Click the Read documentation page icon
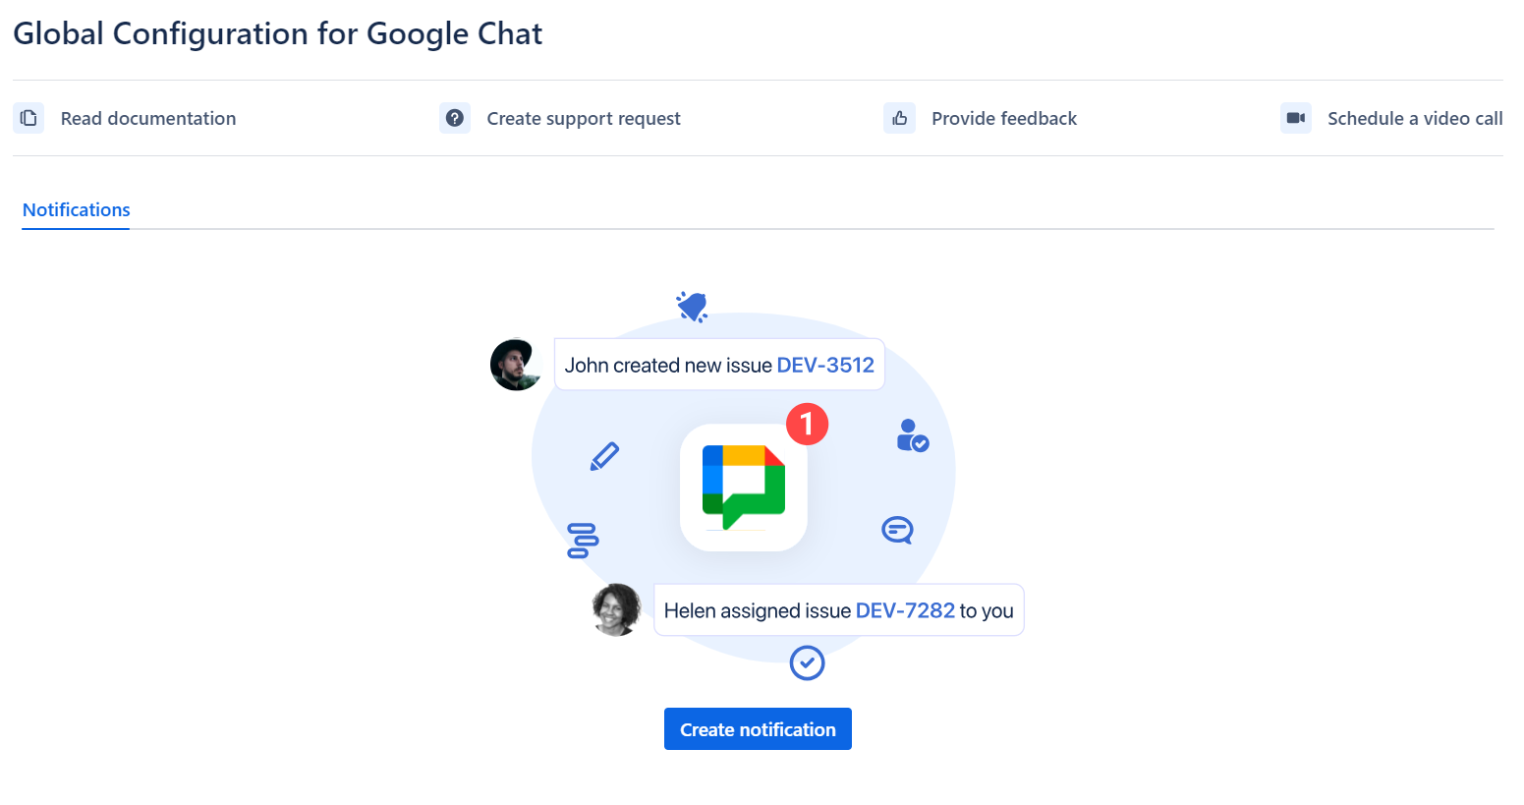The image size is (1524, 805). [28, 118]
